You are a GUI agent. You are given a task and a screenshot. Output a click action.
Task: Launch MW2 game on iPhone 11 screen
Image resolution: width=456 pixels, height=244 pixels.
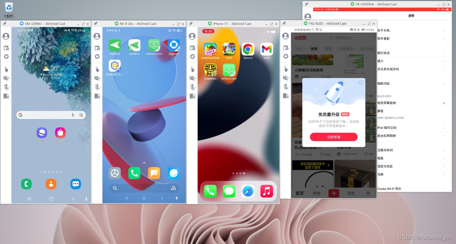pyautogui.click(x=229, y=49)
